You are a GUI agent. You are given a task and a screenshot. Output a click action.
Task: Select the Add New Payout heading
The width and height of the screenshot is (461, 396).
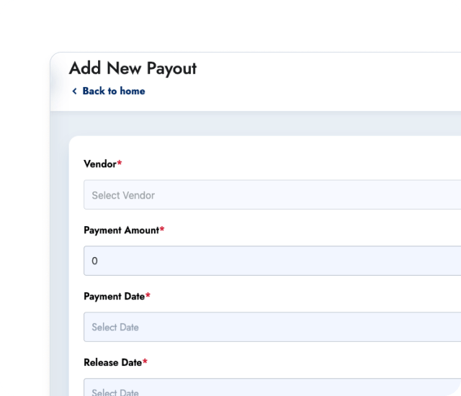133,68
